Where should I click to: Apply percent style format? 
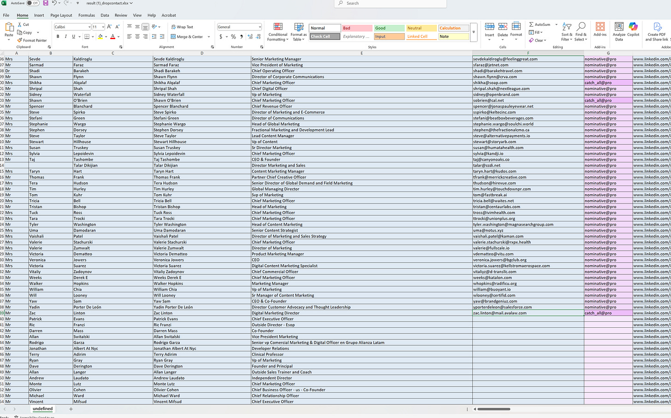[233, 37]
